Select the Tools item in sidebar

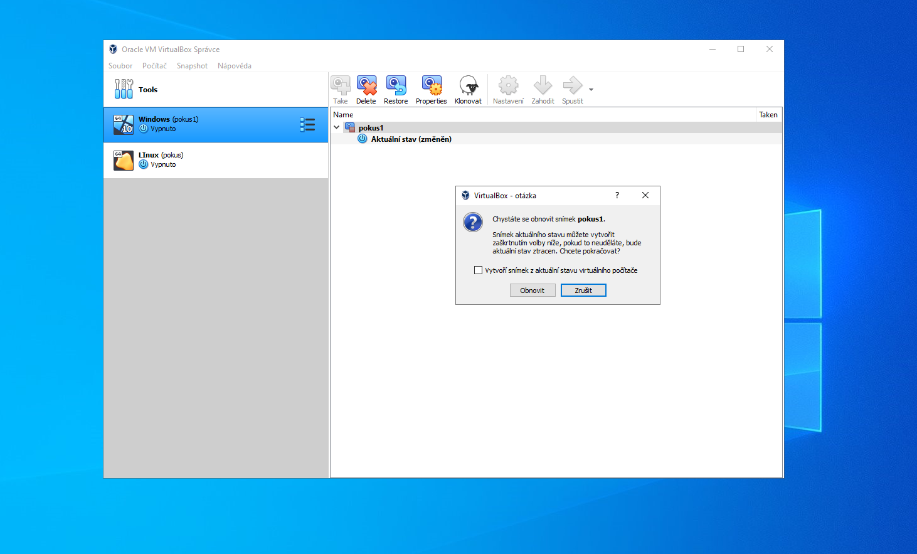[x=216, y=90]
